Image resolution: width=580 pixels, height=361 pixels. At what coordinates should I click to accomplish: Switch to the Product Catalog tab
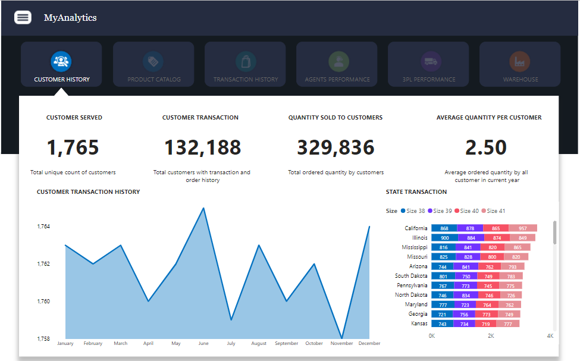click(x=153, y=79)
